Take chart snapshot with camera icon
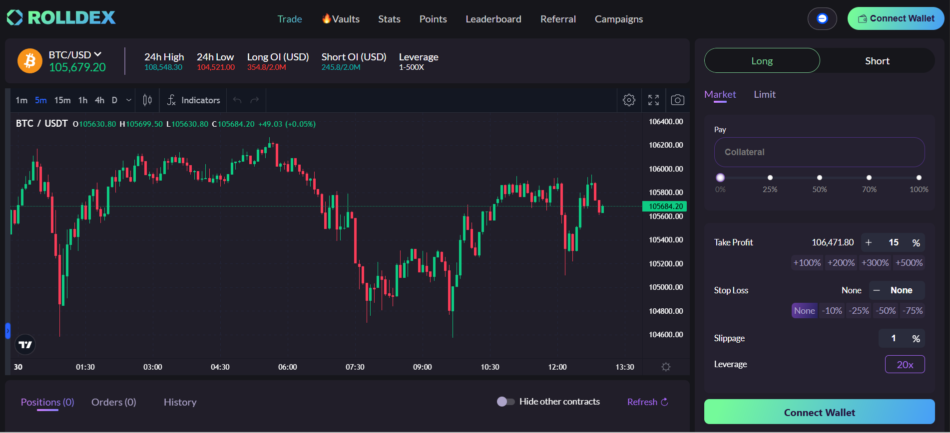Image resolution: width=950 pixels, height=433 pixels. pos(677,100)
